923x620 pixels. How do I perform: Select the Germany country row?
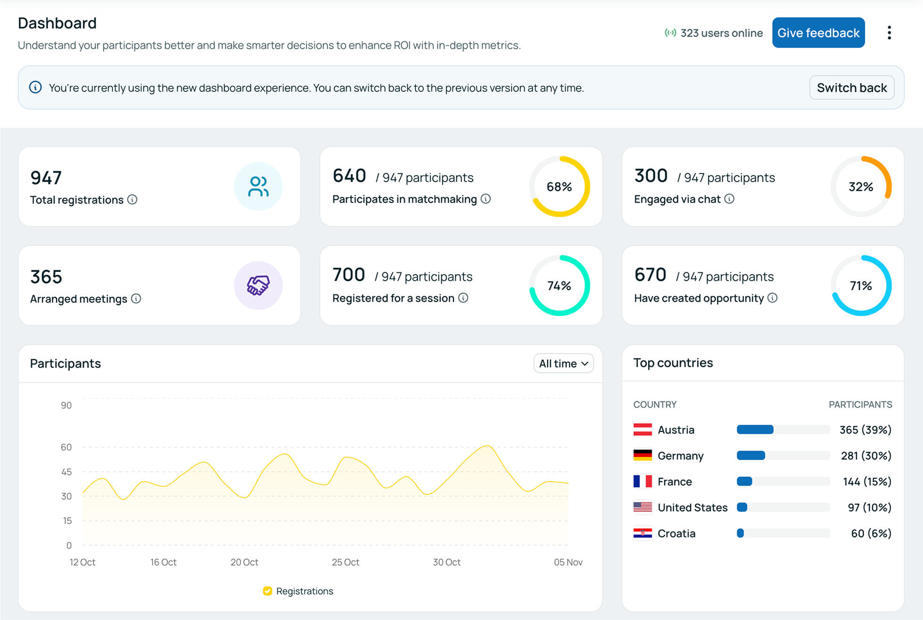[x=762, y=455]
